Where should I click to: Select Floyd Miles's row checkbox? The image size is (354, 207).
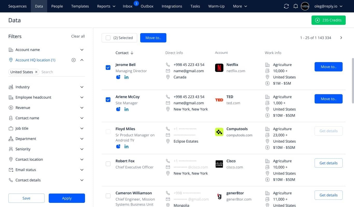tap(108, 131)
